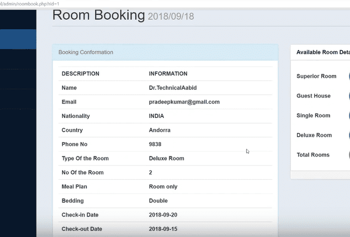The height and width of the screenshot is (237, 350).
Task: Select the highlighted blue sidebar menu item
Action: pos(18,39)
